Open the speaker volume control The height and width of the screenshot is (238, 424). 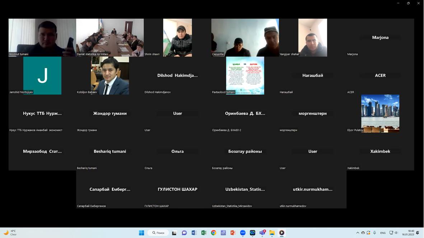396,233
